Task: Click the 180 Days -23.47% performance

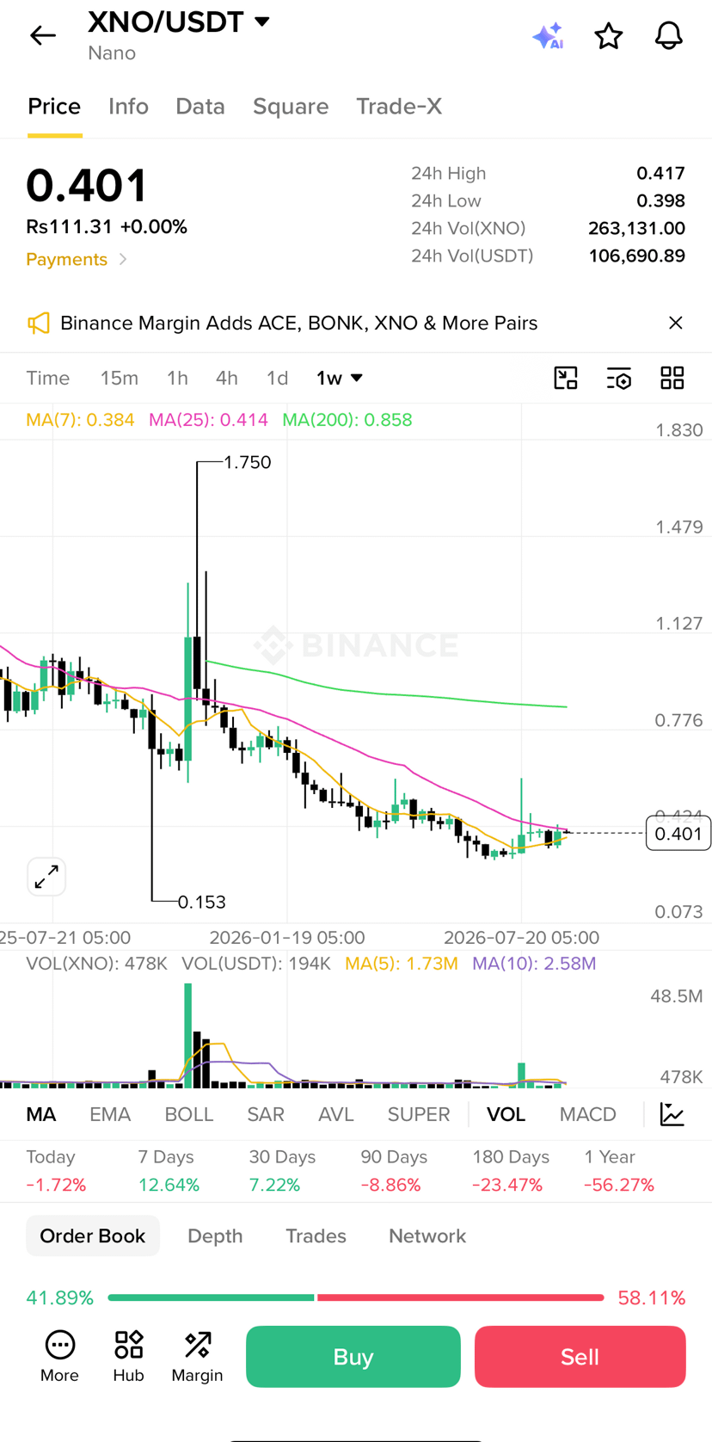Action: pyautogui.click(x=511, y=1171)
